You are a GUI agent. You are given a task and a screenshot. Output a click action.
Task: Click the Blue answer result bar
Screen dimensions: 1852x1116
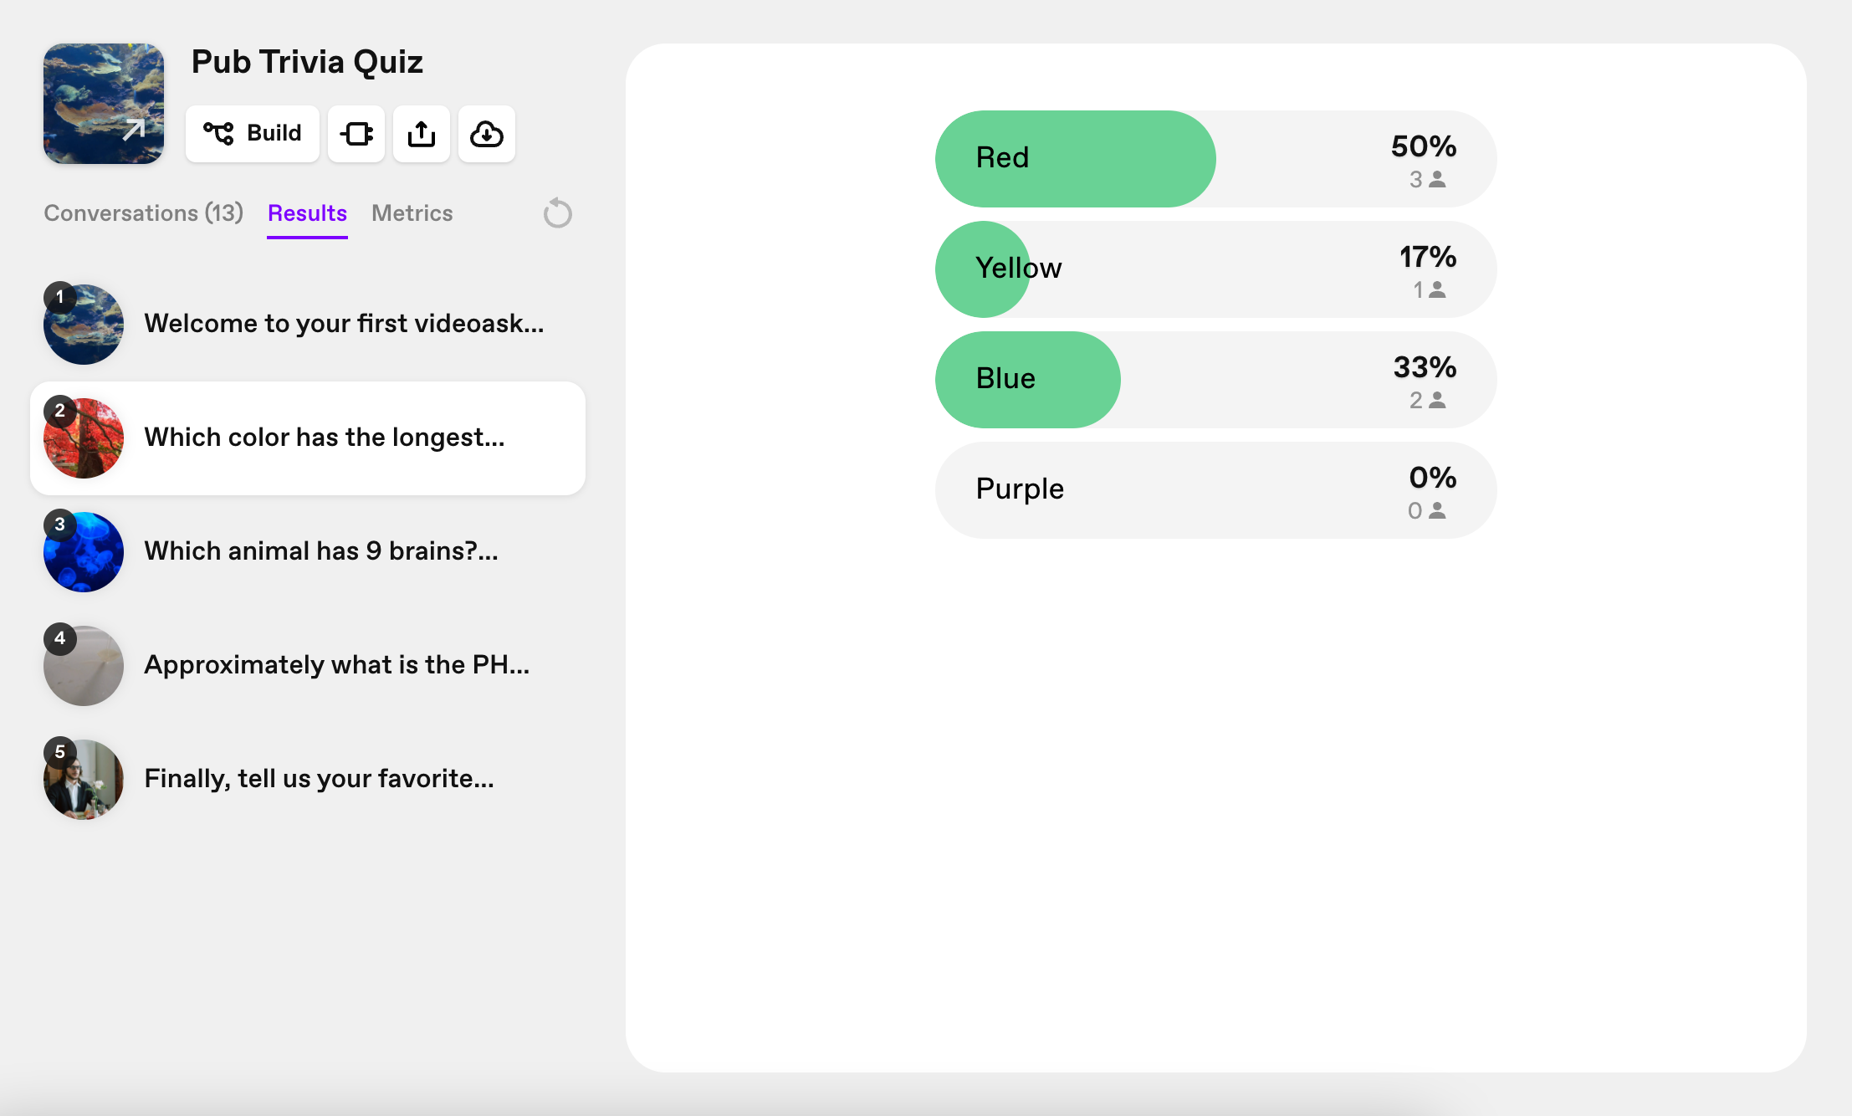1216,380
